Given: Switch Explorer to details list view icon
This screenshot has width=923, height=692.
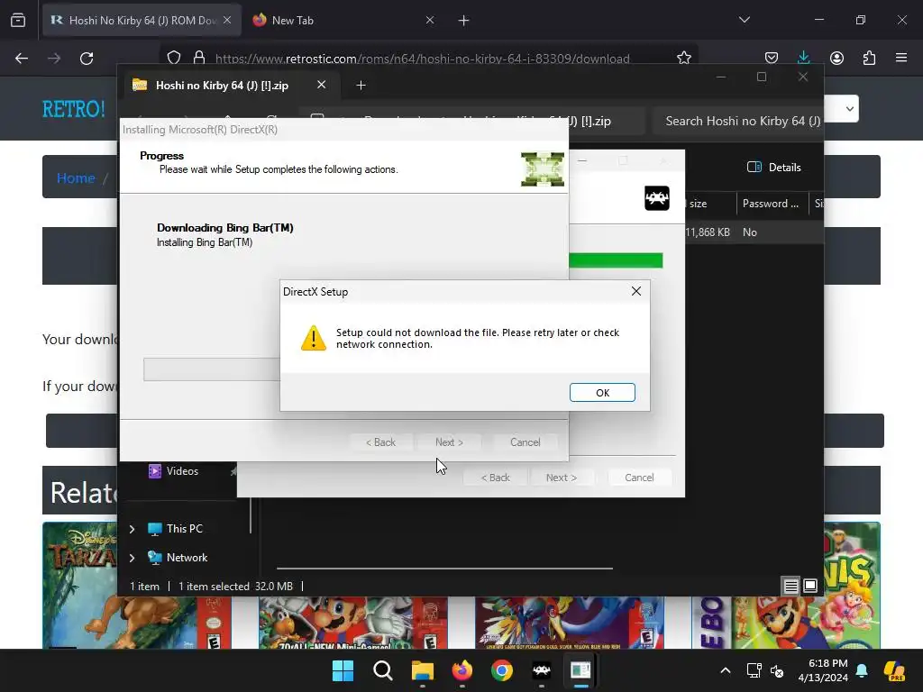Looking at the screenshot, I should coord(790,586).
